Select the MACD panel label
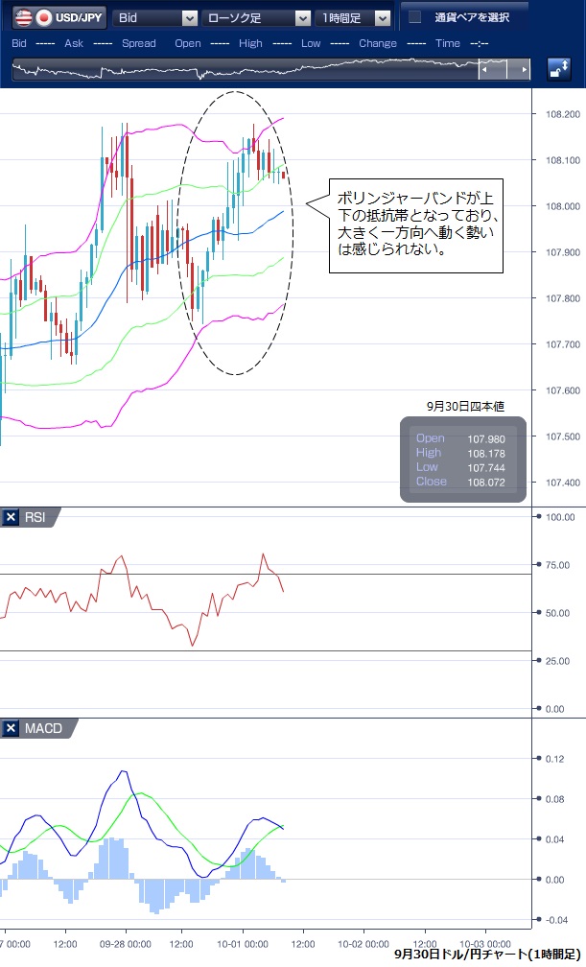This screenshot has width=586, height=967. [42, 728]
